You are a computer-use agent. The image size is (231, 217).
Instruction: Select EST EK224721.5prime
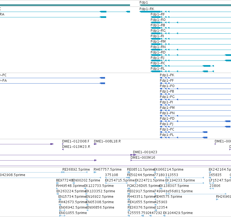pyautogui.click(x=150, y=180)
